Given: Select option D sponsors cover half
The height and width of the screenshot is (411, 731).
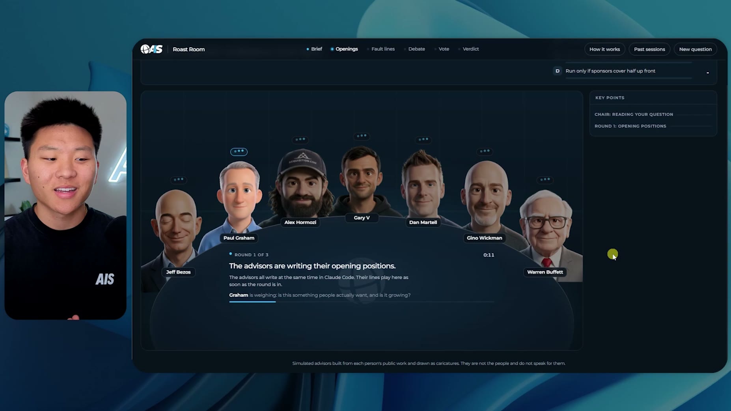Looking at the screenshot, I should click(610, 71).
